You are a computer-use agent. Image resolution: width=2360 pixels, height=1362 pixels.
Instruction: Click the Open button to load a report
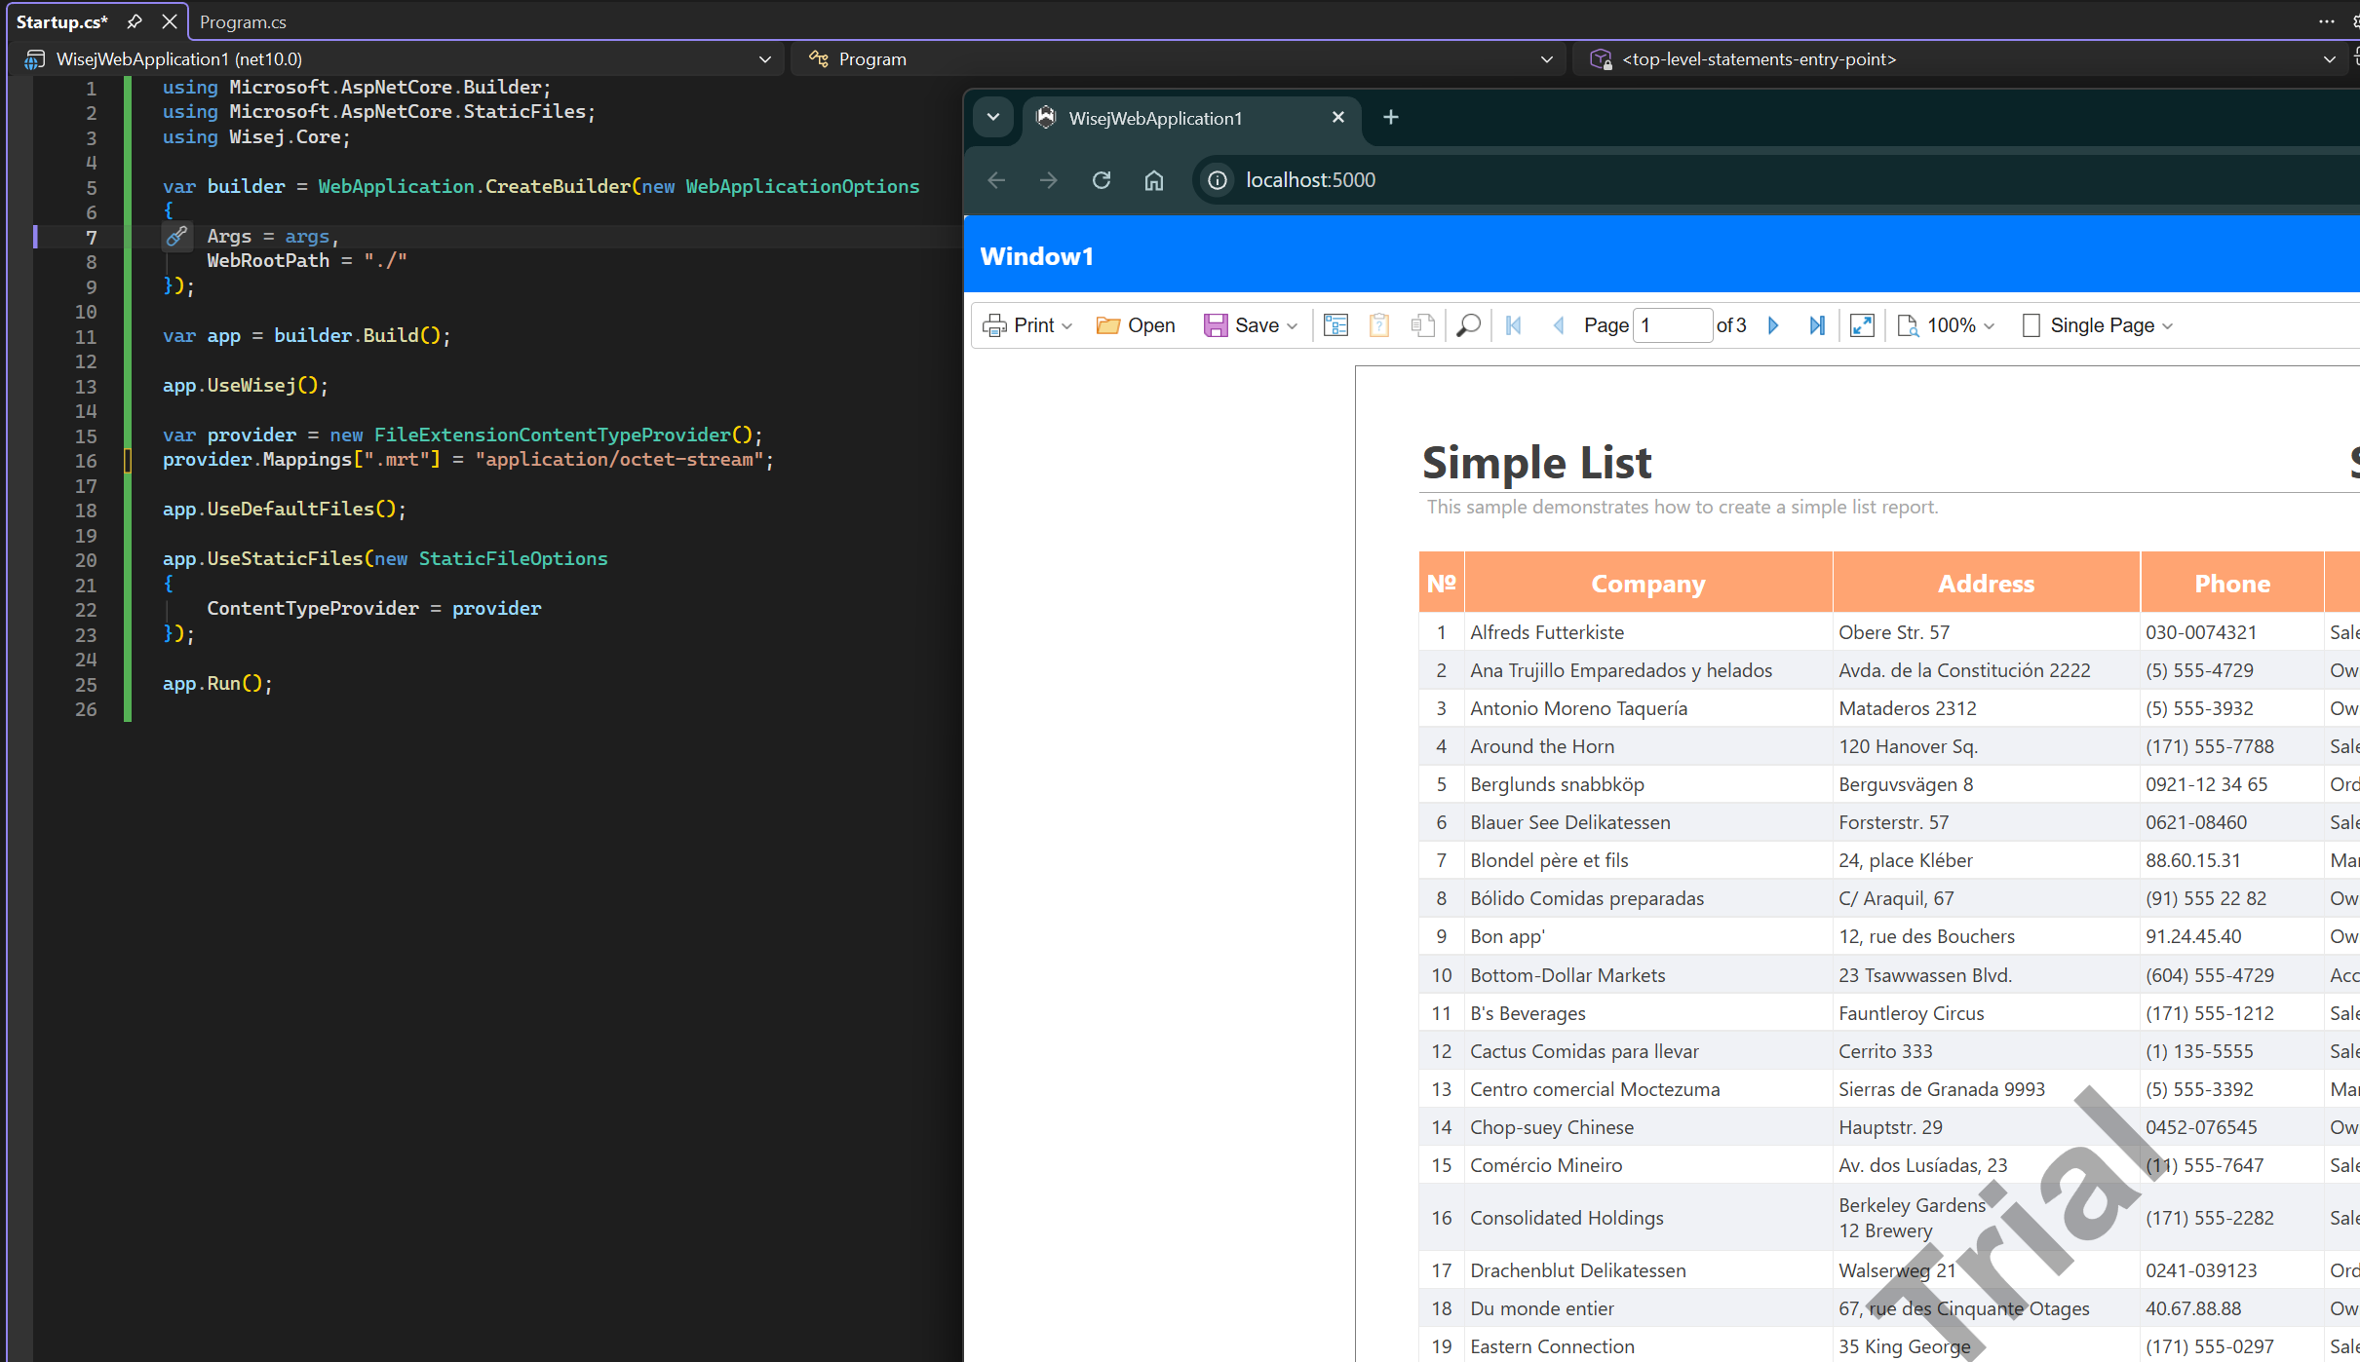point(1136,324)
